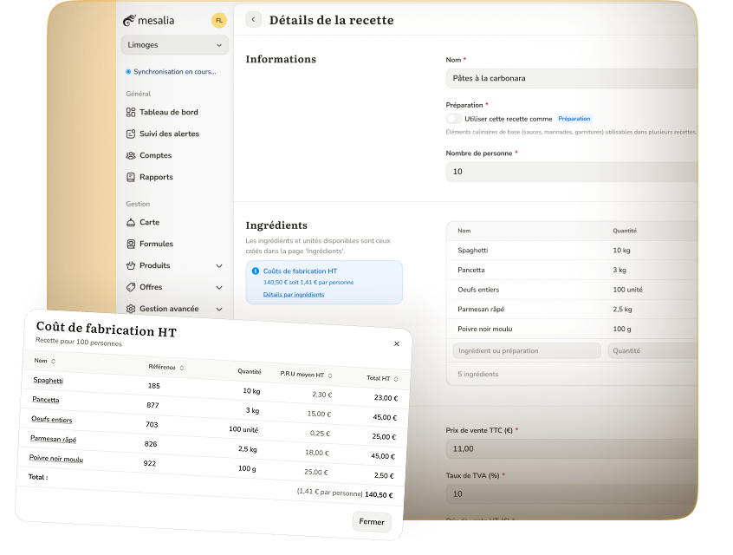Expand the Produits menu section
The height and width of the screenshot is (555, 733).
[219, 265]
